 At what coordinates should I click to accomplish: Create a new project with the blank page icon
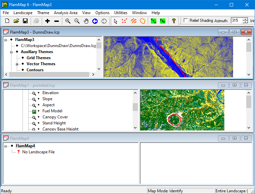7,21
